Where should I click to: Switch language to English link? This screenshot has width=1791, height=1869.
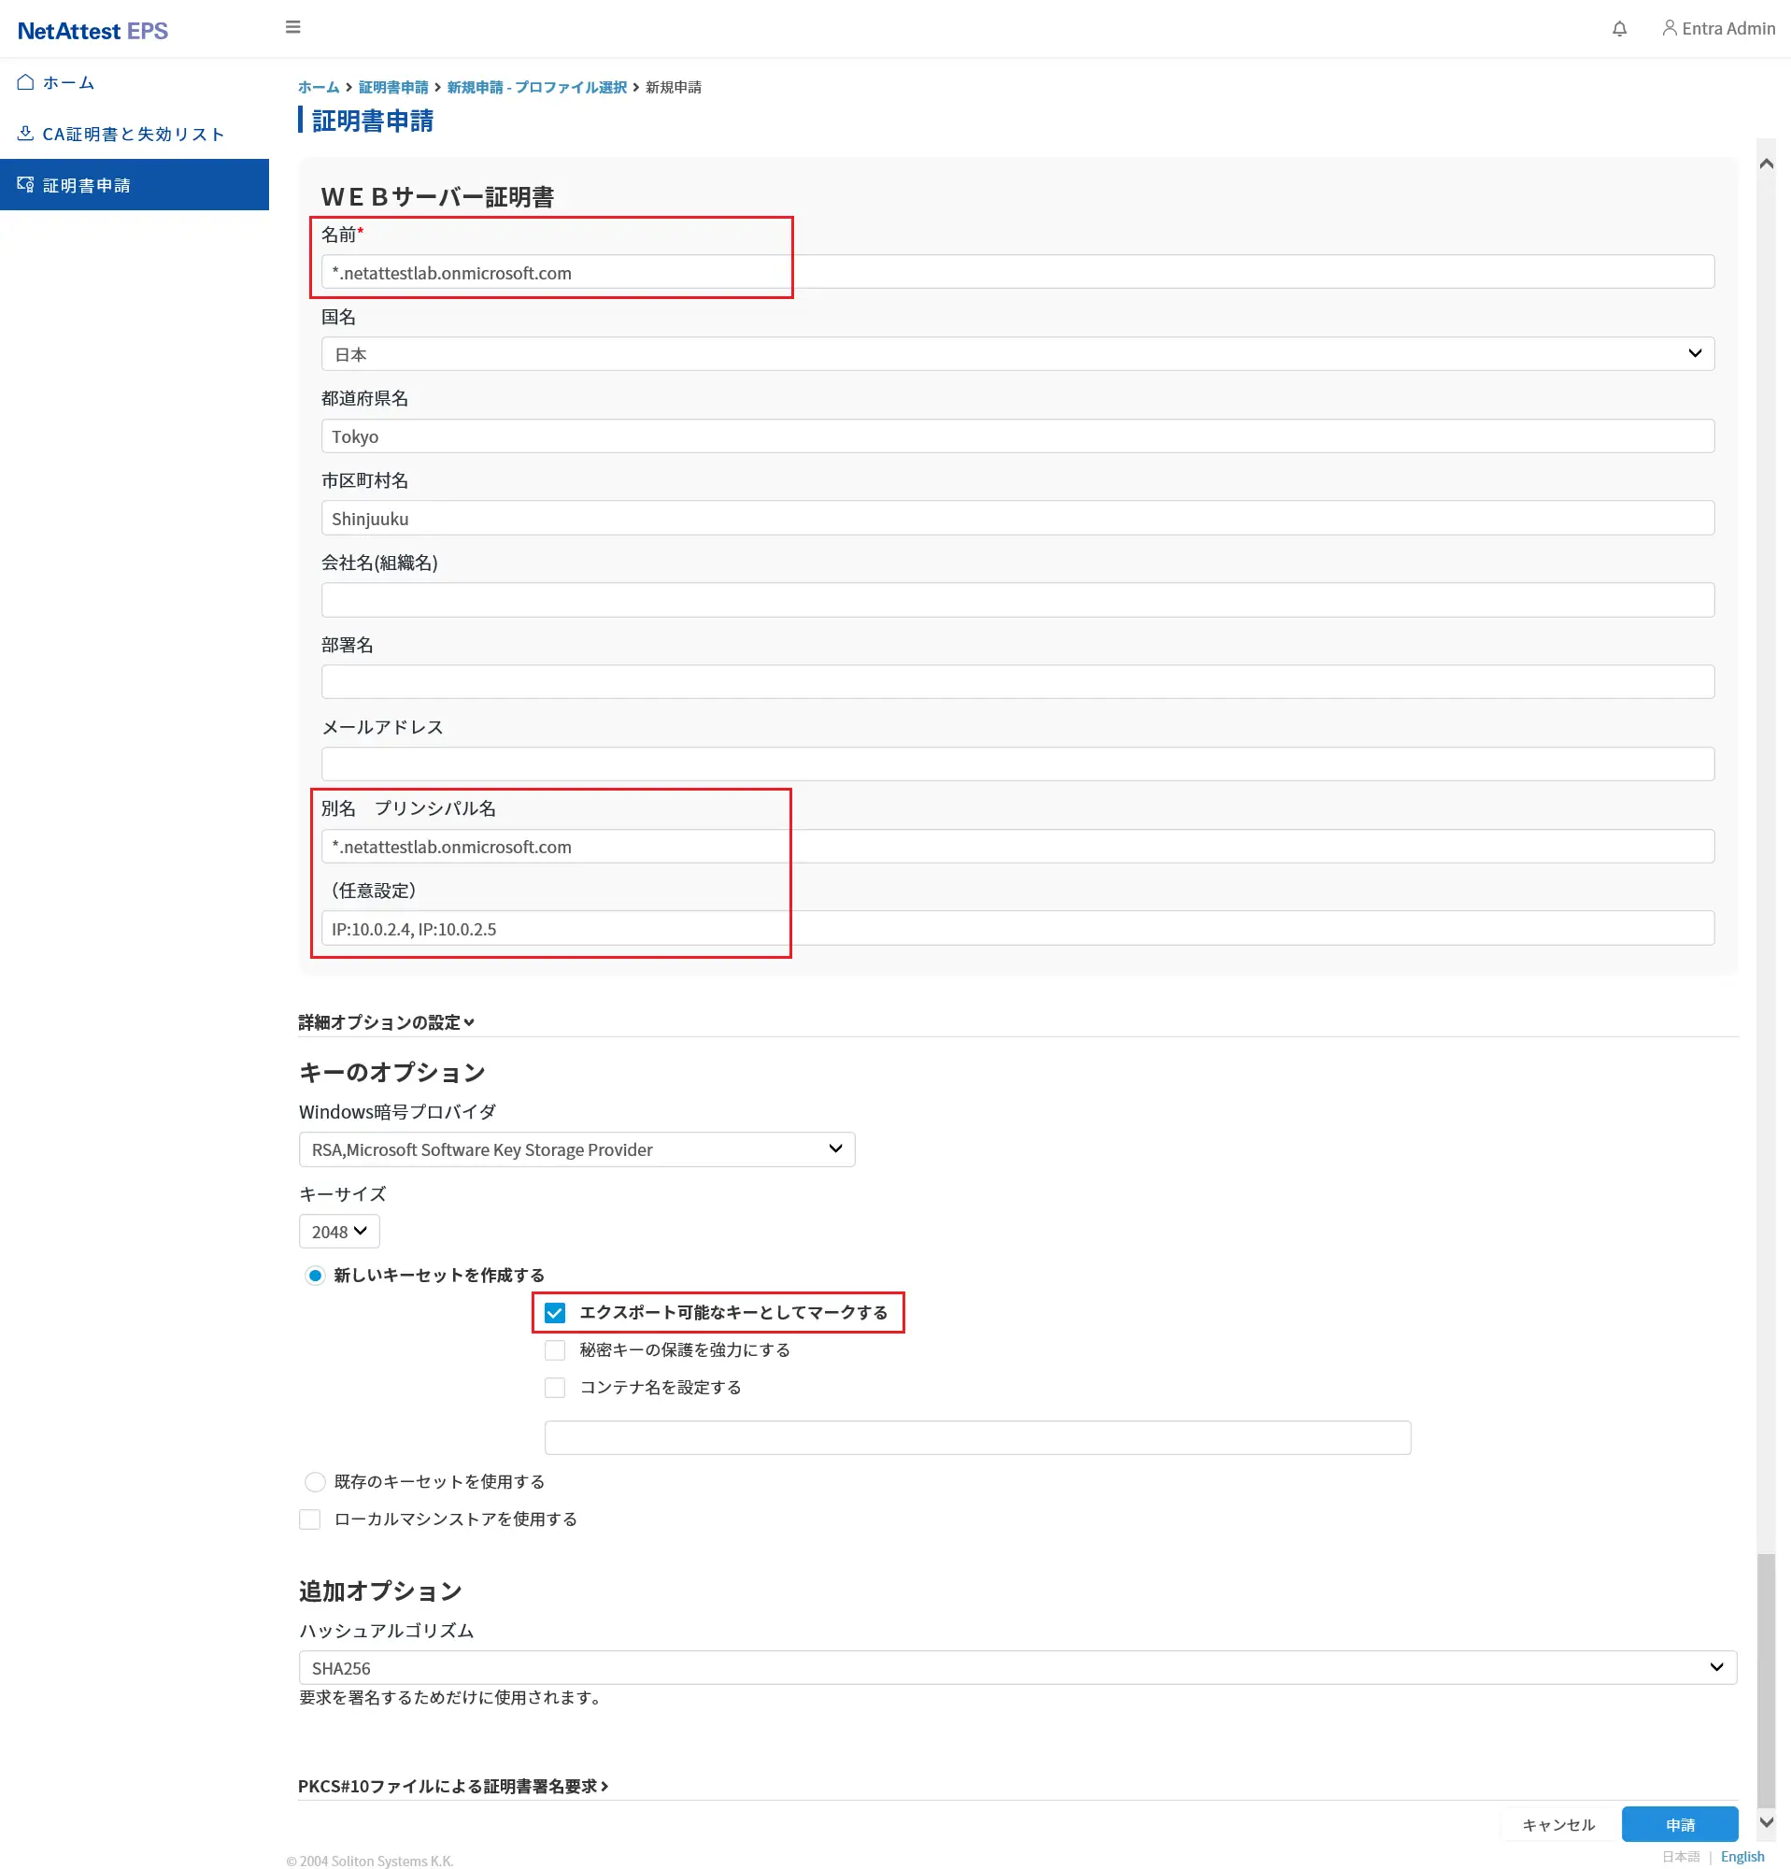click(1741, 1857)
